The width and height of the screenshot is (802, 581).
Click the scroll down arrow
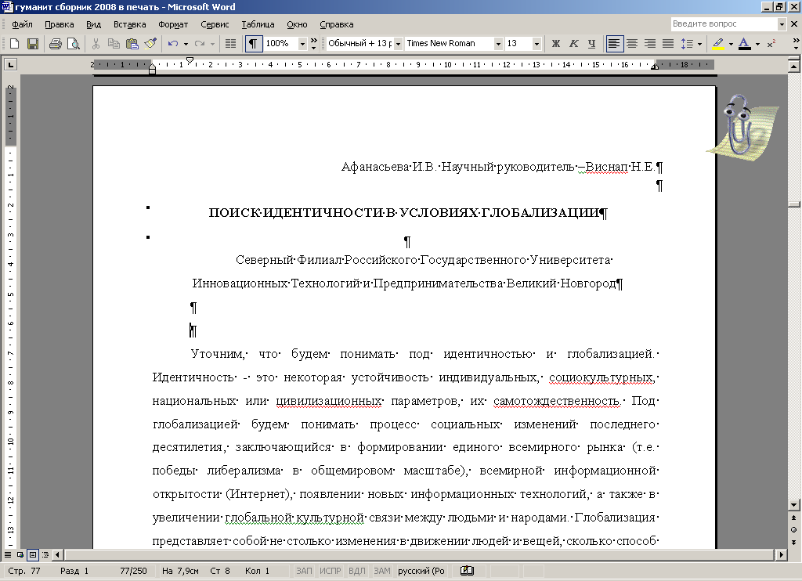(x=794, y=505)
